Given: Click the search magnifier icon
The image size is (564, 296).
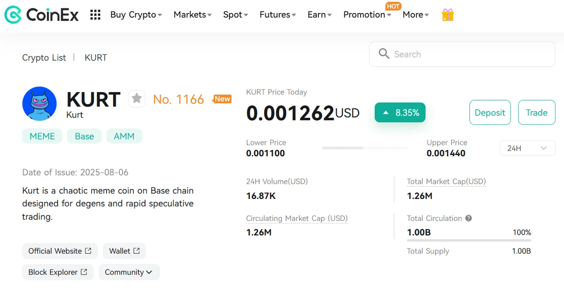Looking at the screenshot, I should [384, 54].
